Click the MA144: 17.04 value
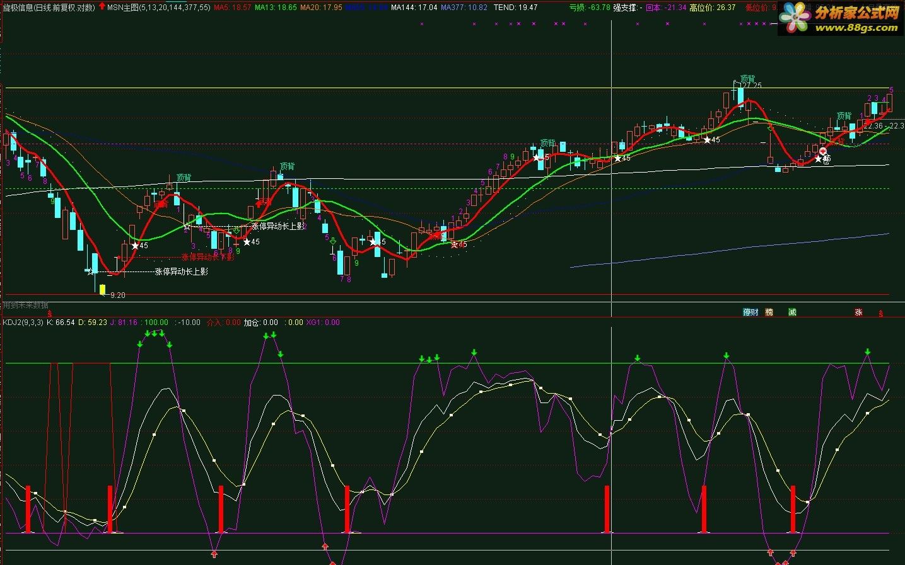Viewport: 905px width, 565px height. [414, 8]
